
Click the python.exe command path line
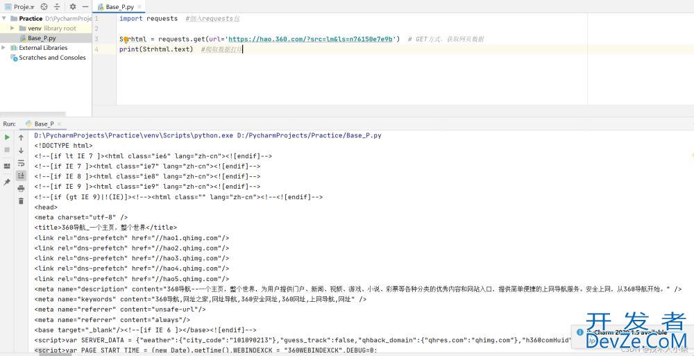click(208, 135)
